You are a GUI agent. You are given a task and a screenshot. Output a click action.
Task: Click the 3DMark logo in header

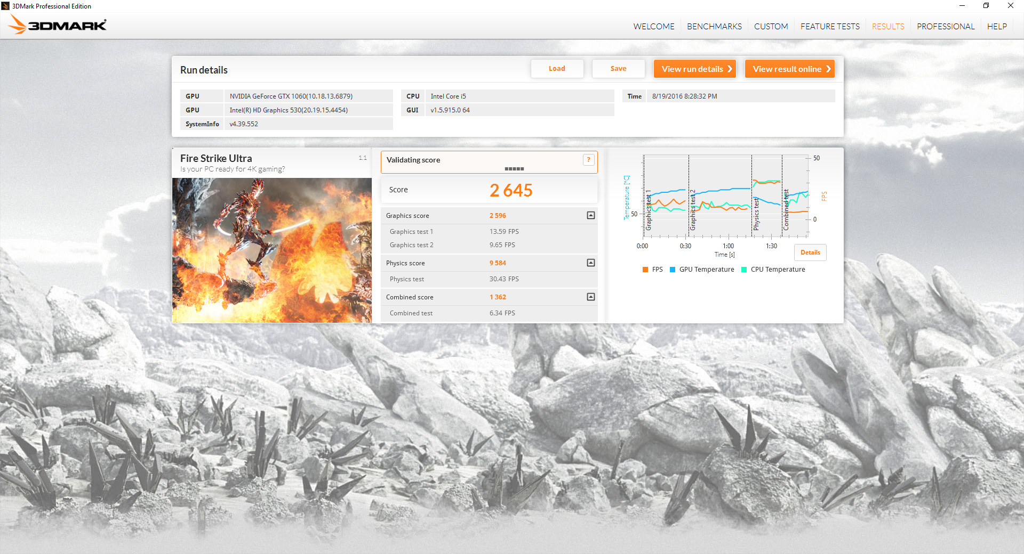click(x=58, y=25)
